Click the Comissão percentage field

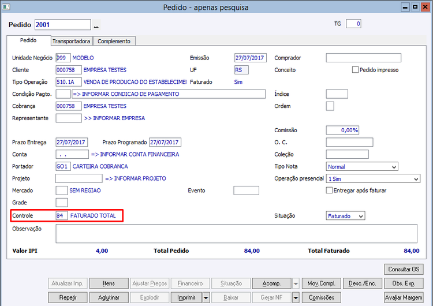coord(343,130)
